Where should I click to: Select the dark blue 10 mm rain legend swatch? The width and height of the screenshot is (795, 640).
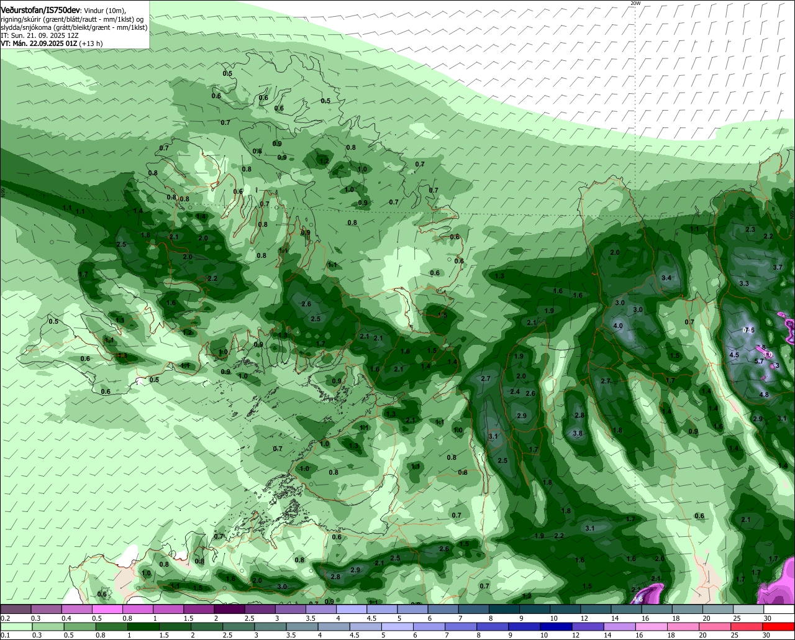pyautogui.click(x=555, y=626)
